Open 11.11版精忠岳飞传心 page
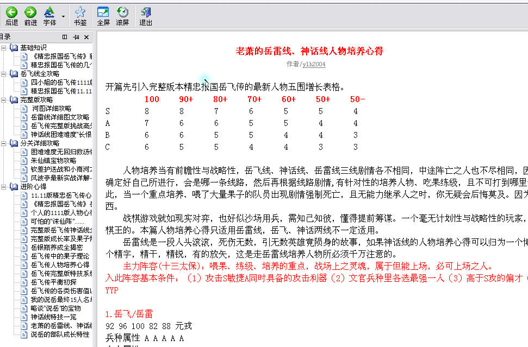The height and width of the screenshot is (347, 528). 61,195
